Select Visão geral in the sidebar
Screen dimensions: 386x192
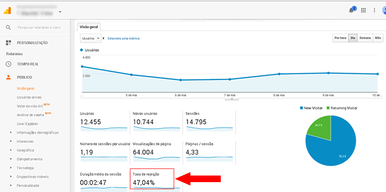click(x=25, y=88)
